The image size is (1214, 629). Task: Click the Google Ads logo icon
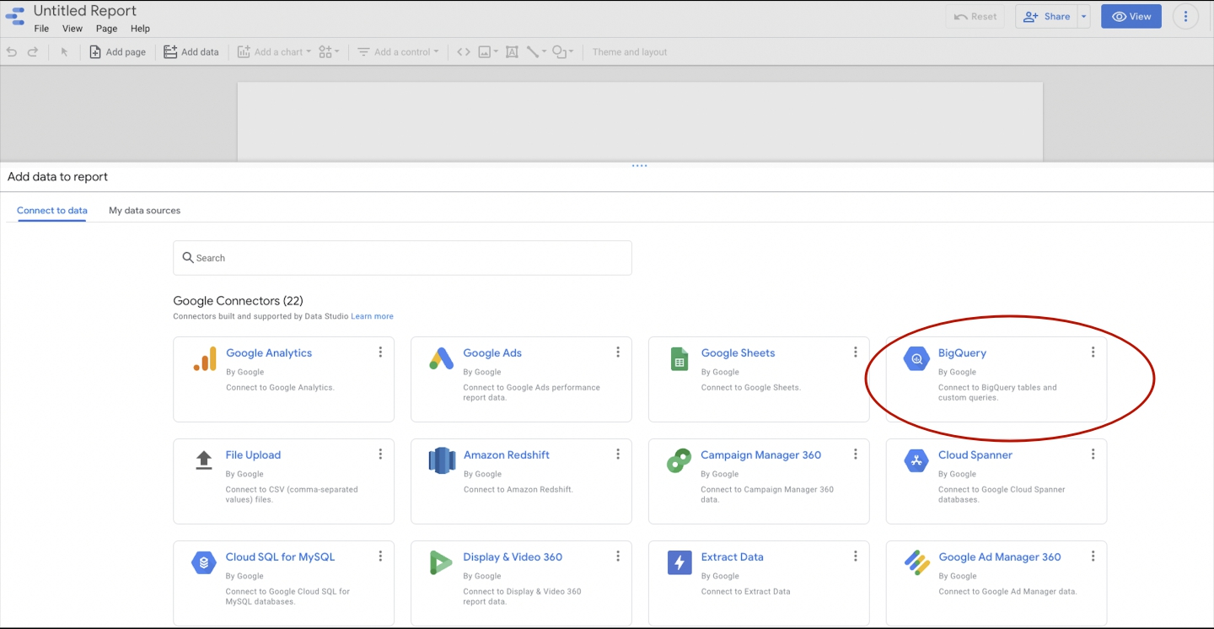[442, 359]
